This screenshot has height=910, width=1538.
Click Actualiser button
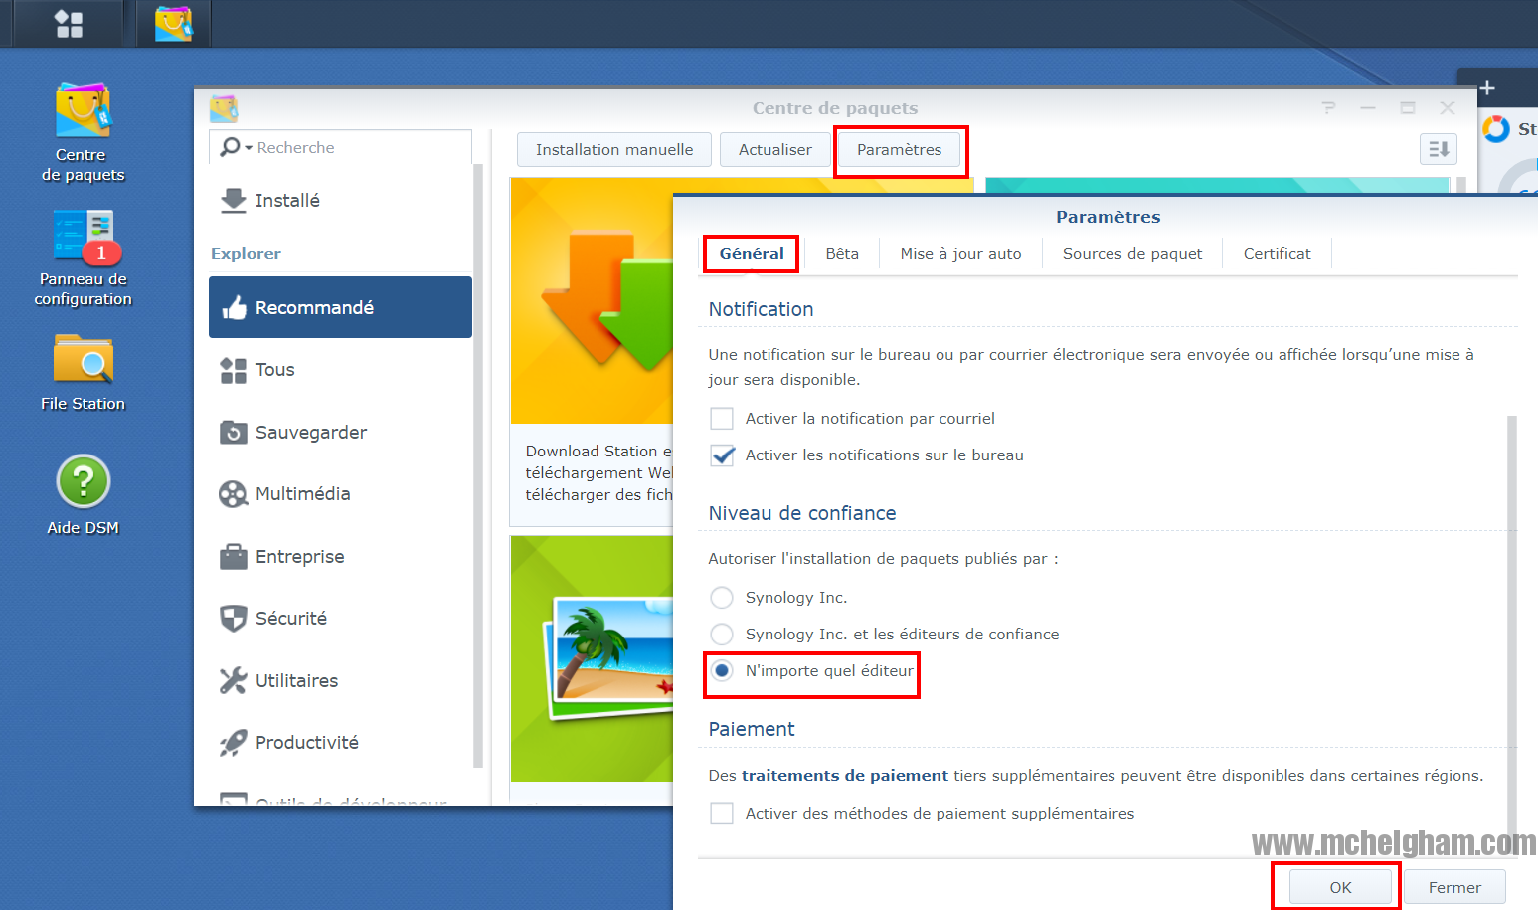tap(775, 150)
